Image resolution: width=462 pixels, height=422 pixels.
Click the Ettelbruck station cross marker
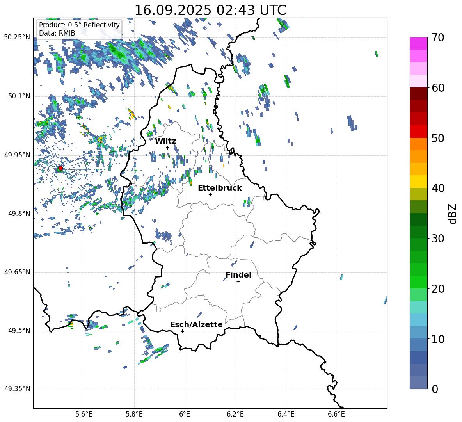tap(210, 194)
